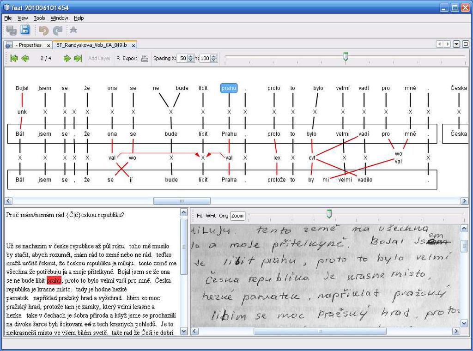Maximize the editor panel

click(x=466, y=44)
